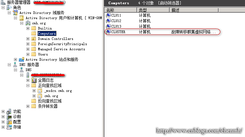
Task: Open the _msdcs.cmh.org zone
Action: [58, 91]
